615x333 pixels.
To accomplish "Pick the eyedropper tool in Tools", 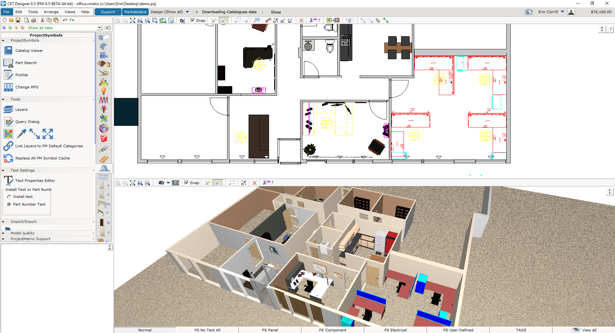I will pyautogui.click(x=21, y=134).
